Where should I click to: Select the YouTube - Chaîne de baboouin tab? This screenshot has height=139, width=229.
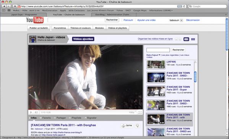(x=69, y=15)
